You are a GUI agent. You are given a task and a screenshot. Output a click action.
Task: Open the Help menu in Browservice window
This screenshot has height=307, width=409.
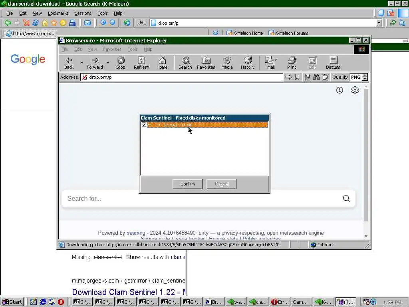(x=148, y=49)
